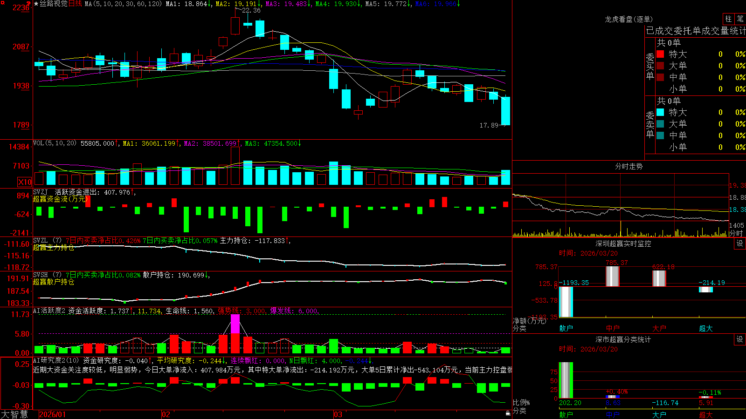Click the 深市超赢分类统计 panel title
The image size is (746, 419).
coord(623,339)
